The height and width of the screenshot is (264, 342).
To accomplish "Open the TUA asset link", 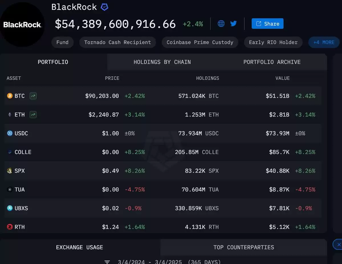I will [x=20, y=189].
